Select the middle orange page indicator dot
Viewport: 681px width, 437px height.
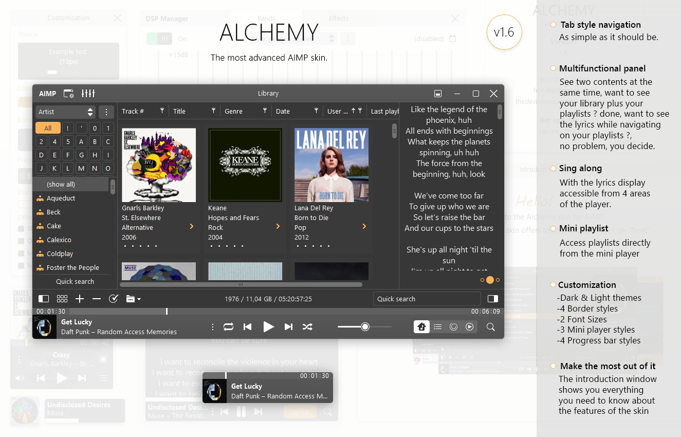click(x=490, y=280)
